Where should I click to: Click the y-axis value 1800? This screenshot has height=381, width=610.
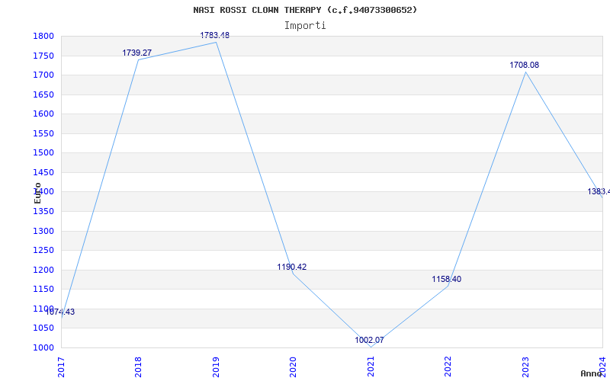tap(43, 36)
